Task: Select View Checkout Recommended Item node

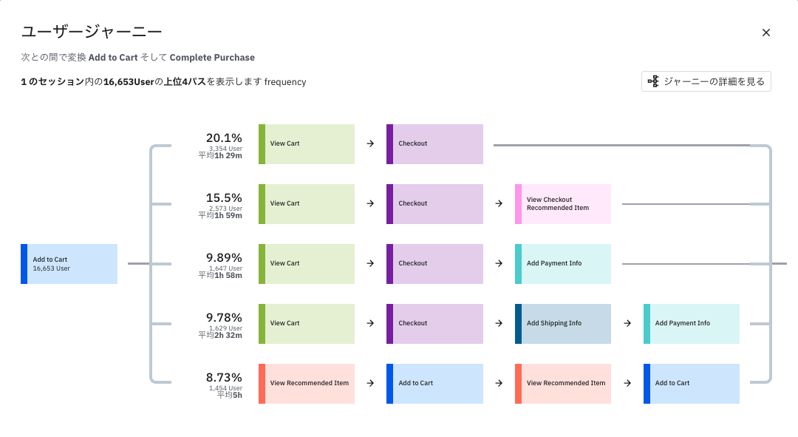Action: 563,204
